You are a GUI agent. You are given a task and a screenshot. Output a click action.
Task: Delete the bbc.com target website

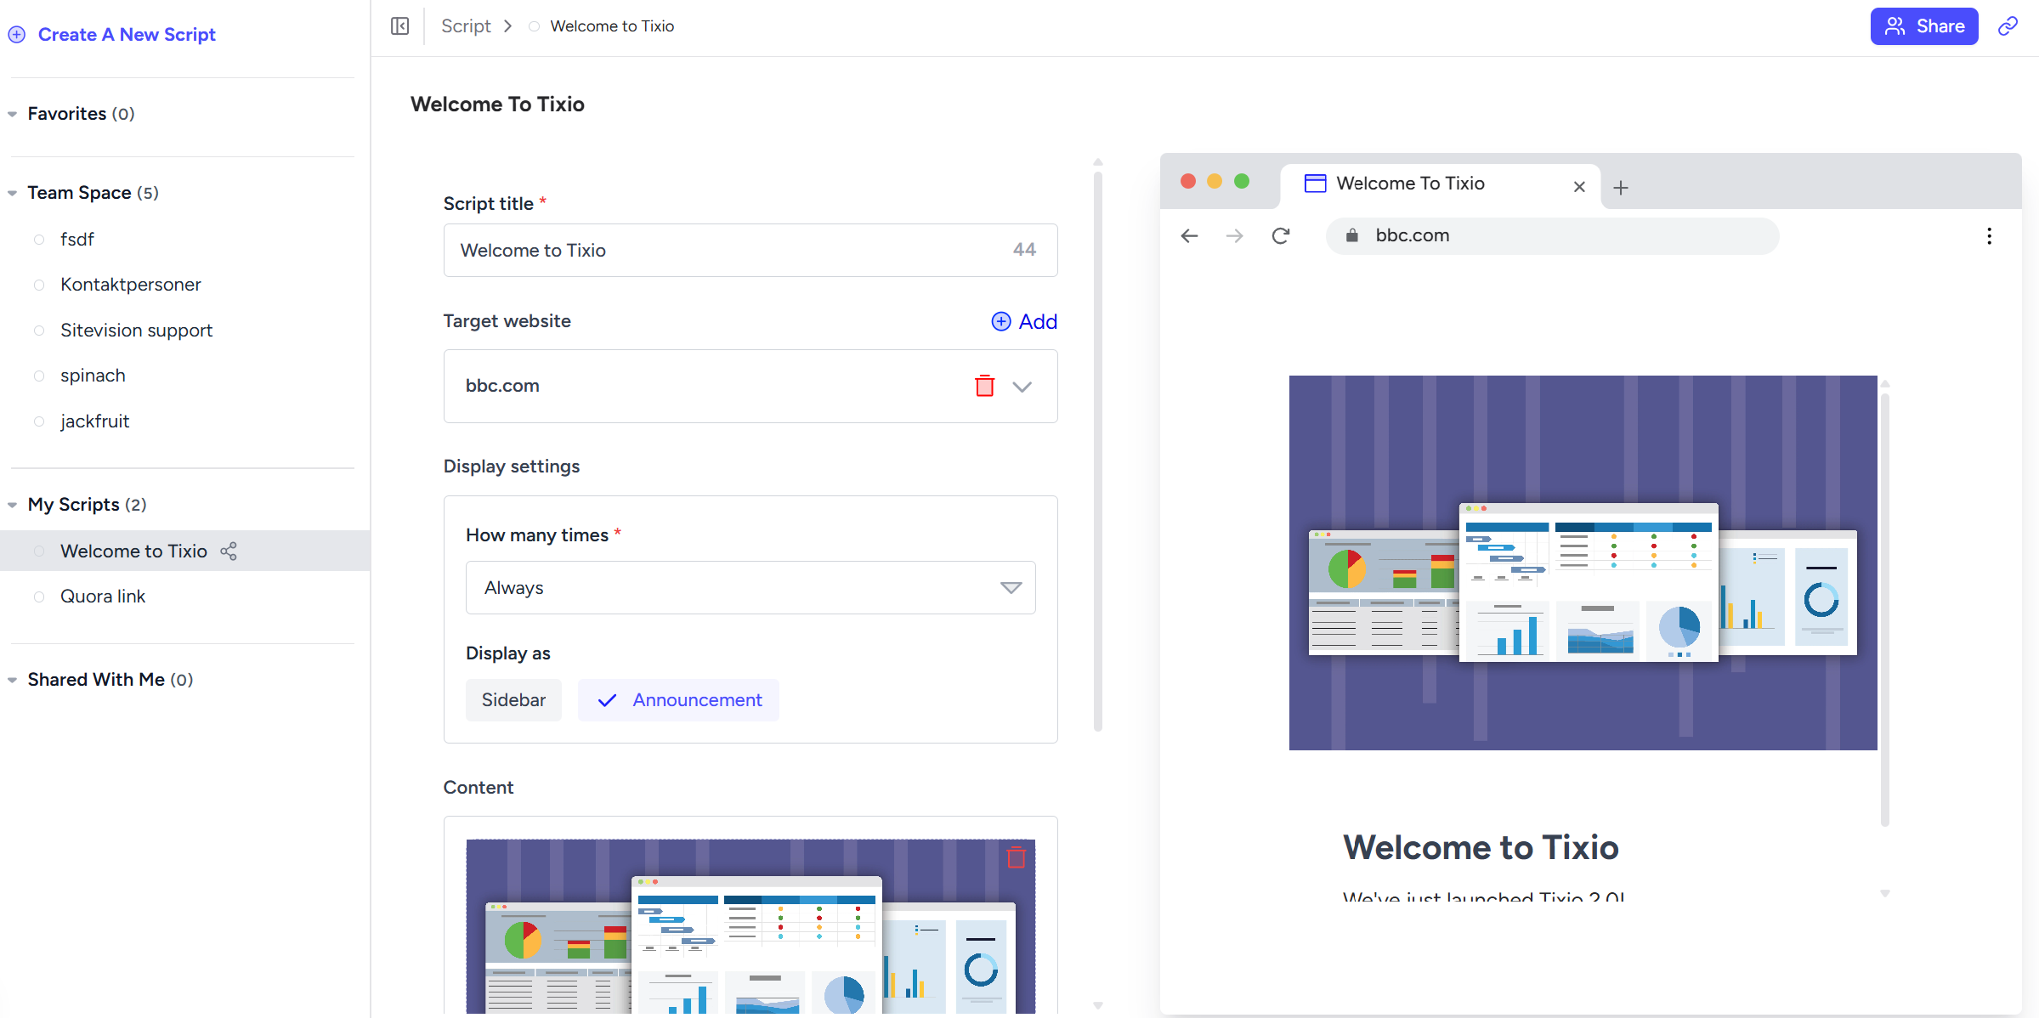(984, 386)
